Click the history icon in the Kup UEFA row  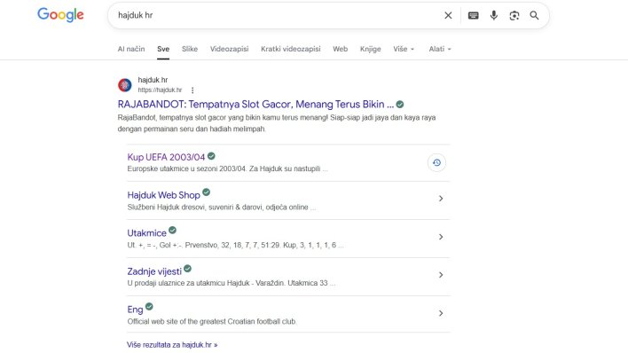(436, 162)
